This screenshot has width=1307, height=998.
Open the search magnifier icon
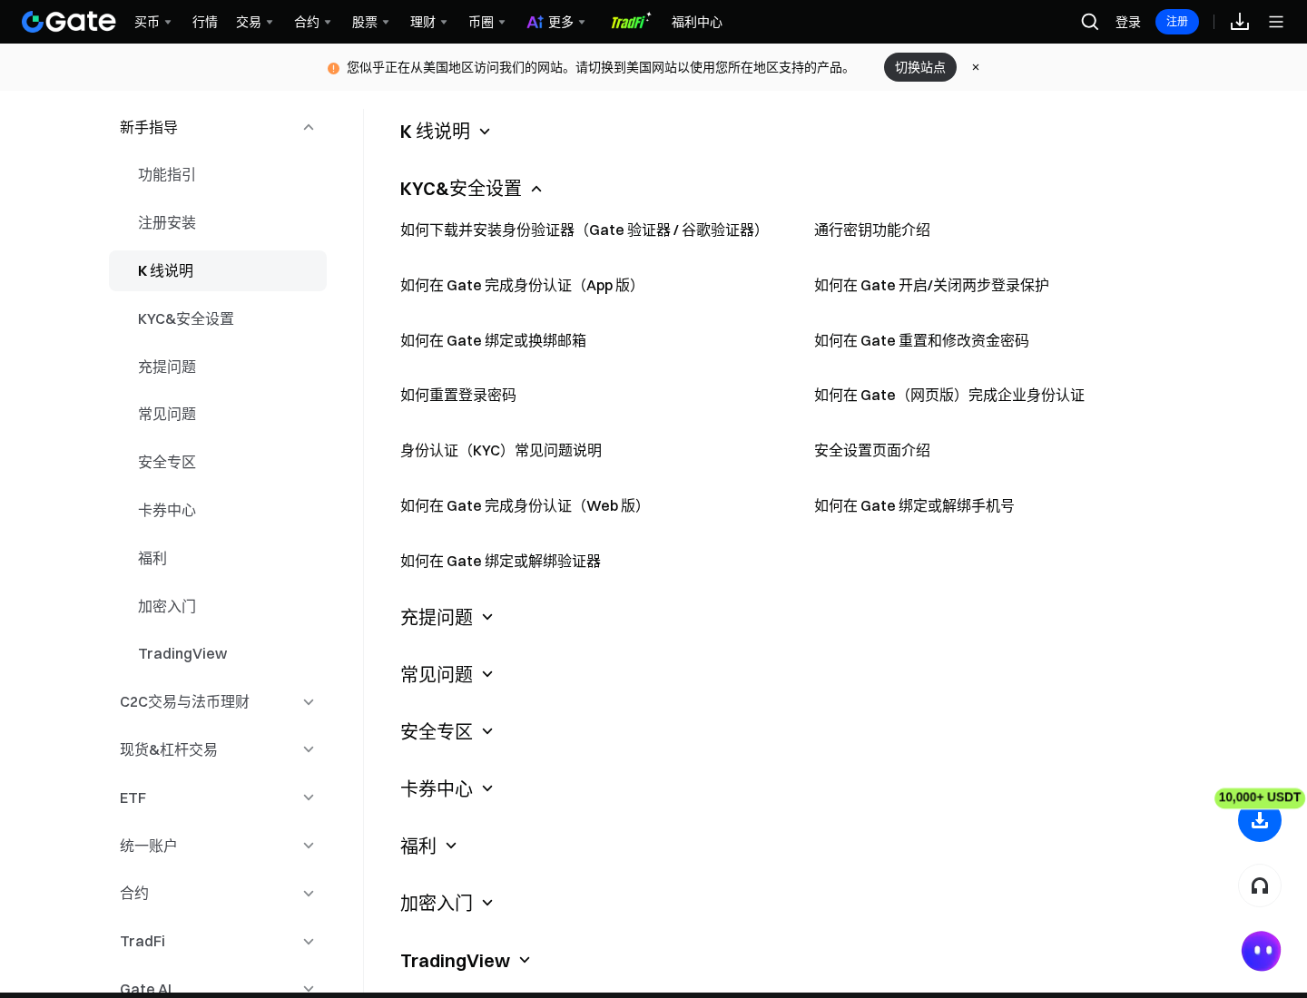click(1090, 22)
